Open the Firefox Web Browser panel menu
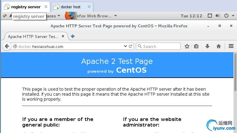Screen dimensions: 237x133 pos(91,16)
